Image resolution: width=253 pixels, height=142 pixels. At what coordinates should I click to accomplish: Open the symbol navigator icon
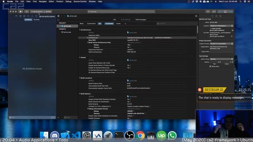point(24,16)
